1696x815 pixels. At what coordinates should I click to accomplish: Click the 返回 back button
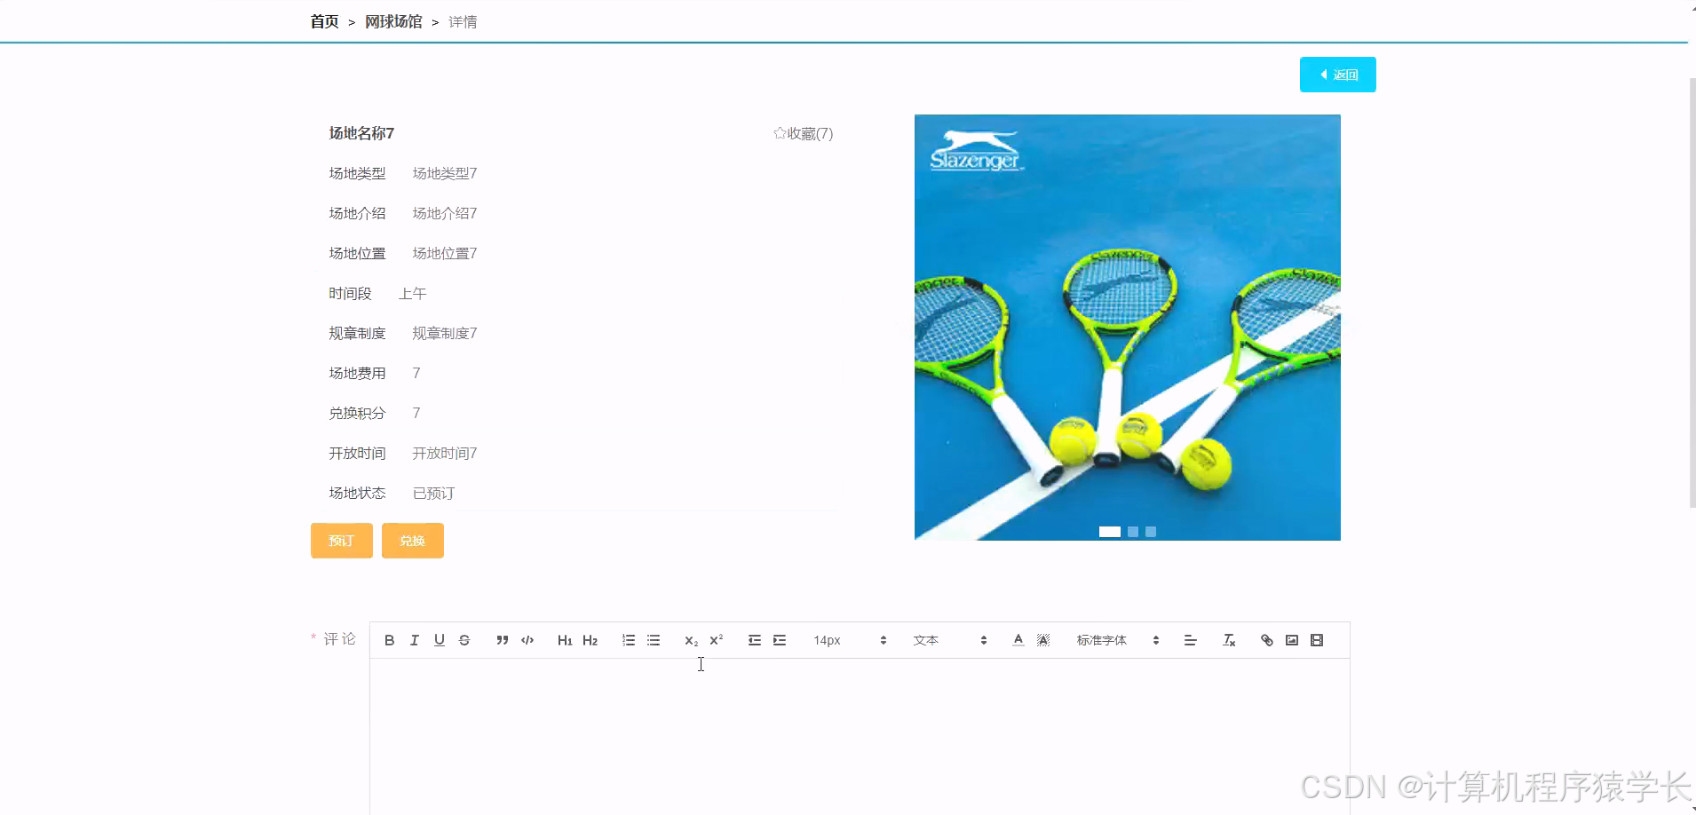pyautogui.click(x=1337, y=75)
